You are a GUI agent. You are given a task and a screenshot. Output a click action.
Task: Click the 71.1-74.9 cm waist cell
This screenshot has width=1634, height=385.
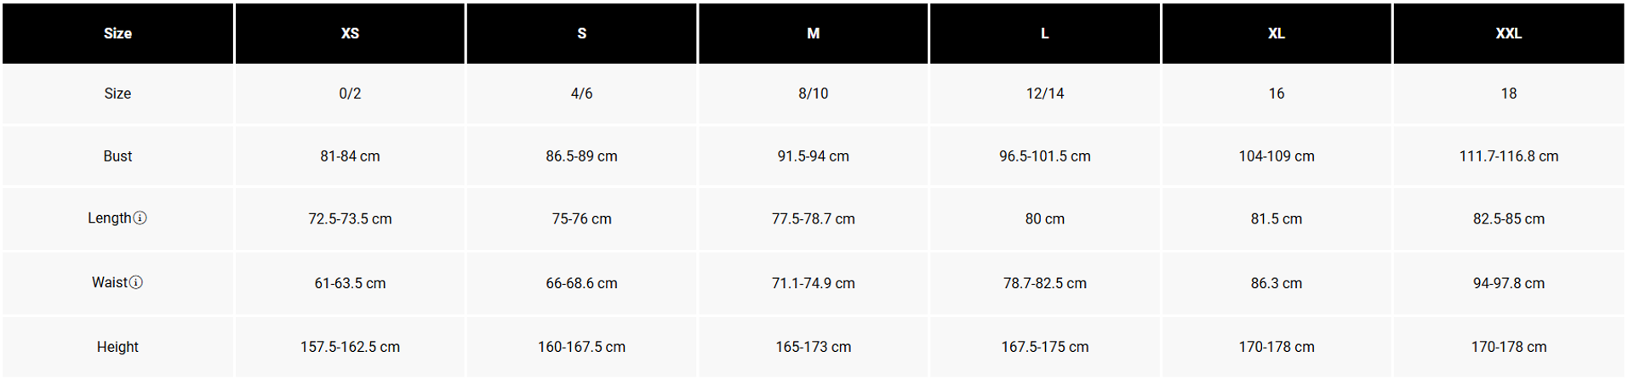click(x=813, y=283)
